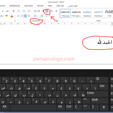
Task: Tap the Backspace key on keyboard
Action: (x=102, y=80)
